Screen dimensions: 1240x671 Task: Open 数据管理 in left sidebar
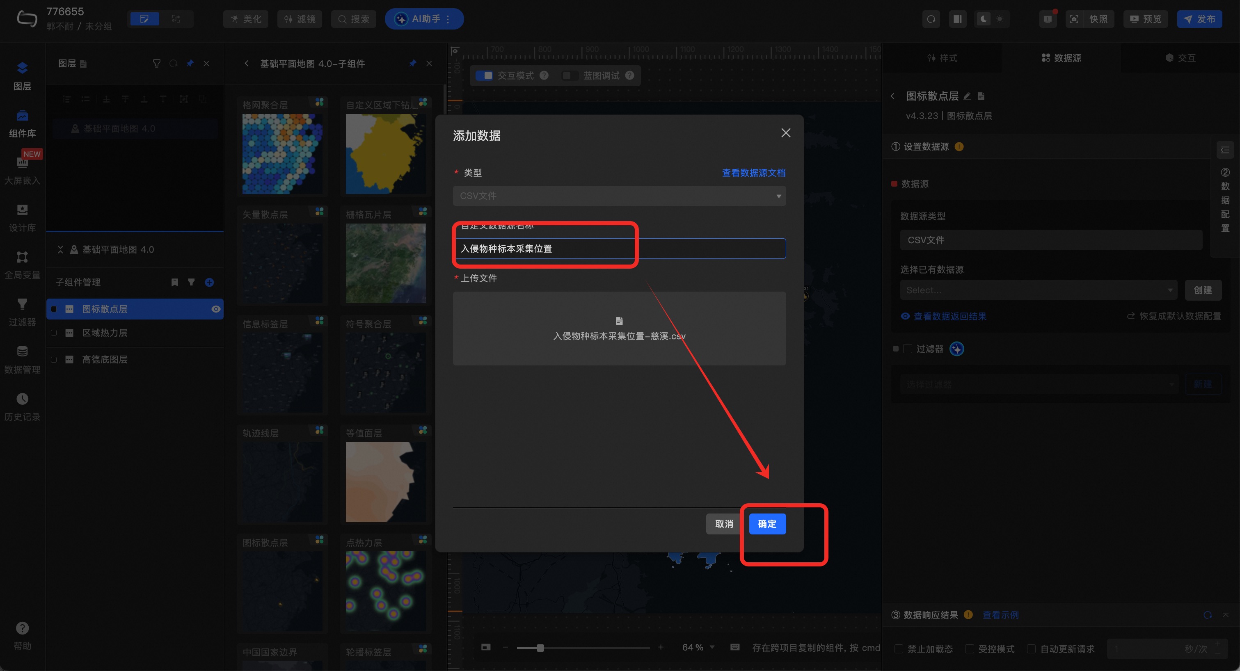(22, 359)
